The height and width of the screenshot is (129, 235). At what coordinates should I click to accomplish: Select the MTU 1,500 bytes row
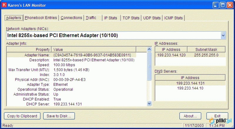pyautogui.click(x=71, y=70)
